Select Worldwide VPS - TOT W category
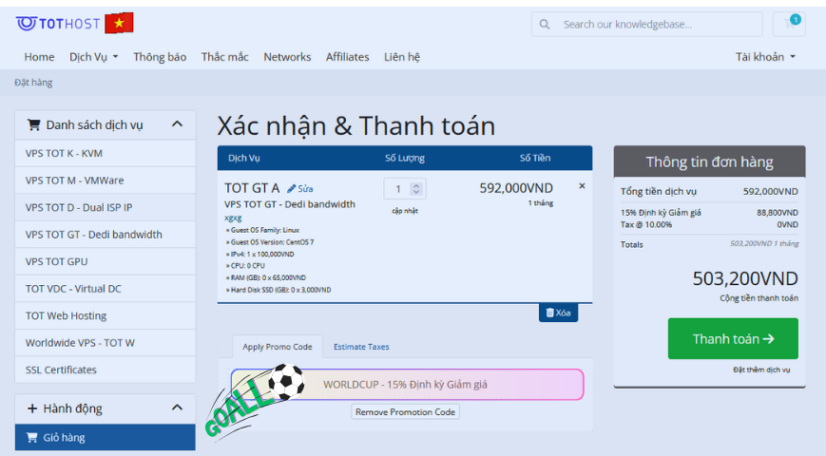Viewport: 826px width, 456px height. coord(106,343)
